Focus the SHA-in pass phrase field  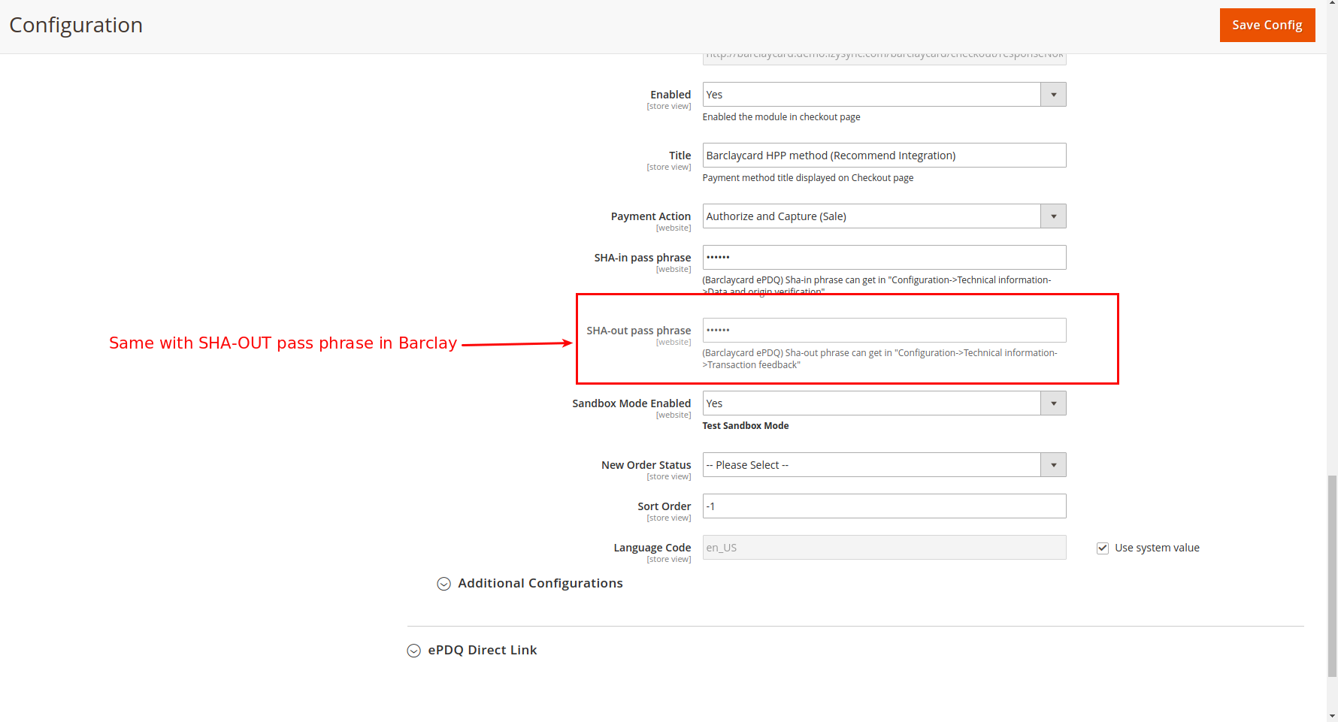tap(883, 258)
